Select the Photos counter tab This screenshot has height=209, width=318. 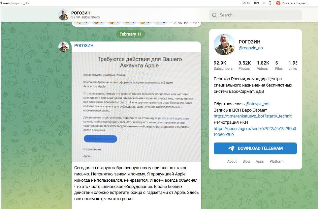coord(244,65)
